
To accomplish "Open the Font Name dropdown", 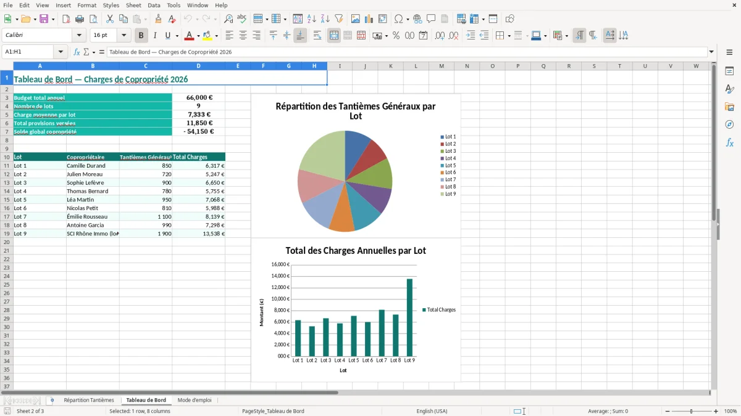I will pos(79,36).
